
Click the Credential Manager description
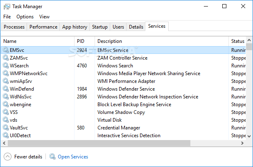[119, 128]
